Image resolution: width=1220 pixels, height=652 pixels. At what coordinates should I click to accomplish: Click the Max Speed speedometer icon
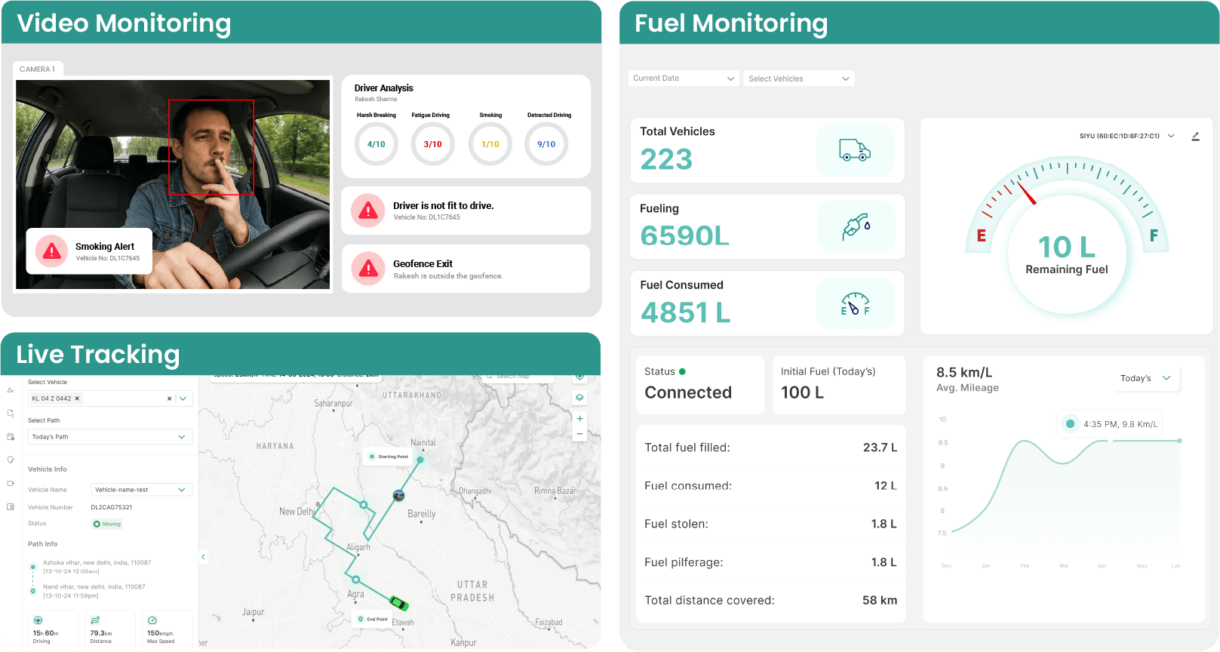click(x=152, y=620)
